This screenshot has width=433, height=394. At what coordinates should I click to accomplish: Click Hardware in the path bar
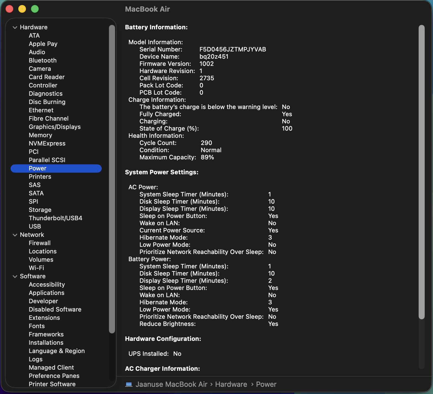point(231,384)
